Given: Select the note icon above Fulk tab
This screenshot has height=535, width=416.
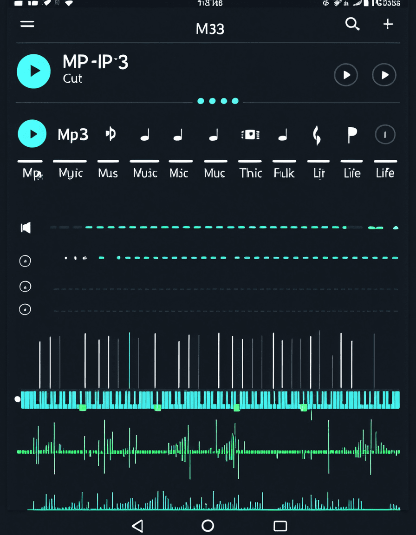Looking at the screenshot, I should [283, 135].
